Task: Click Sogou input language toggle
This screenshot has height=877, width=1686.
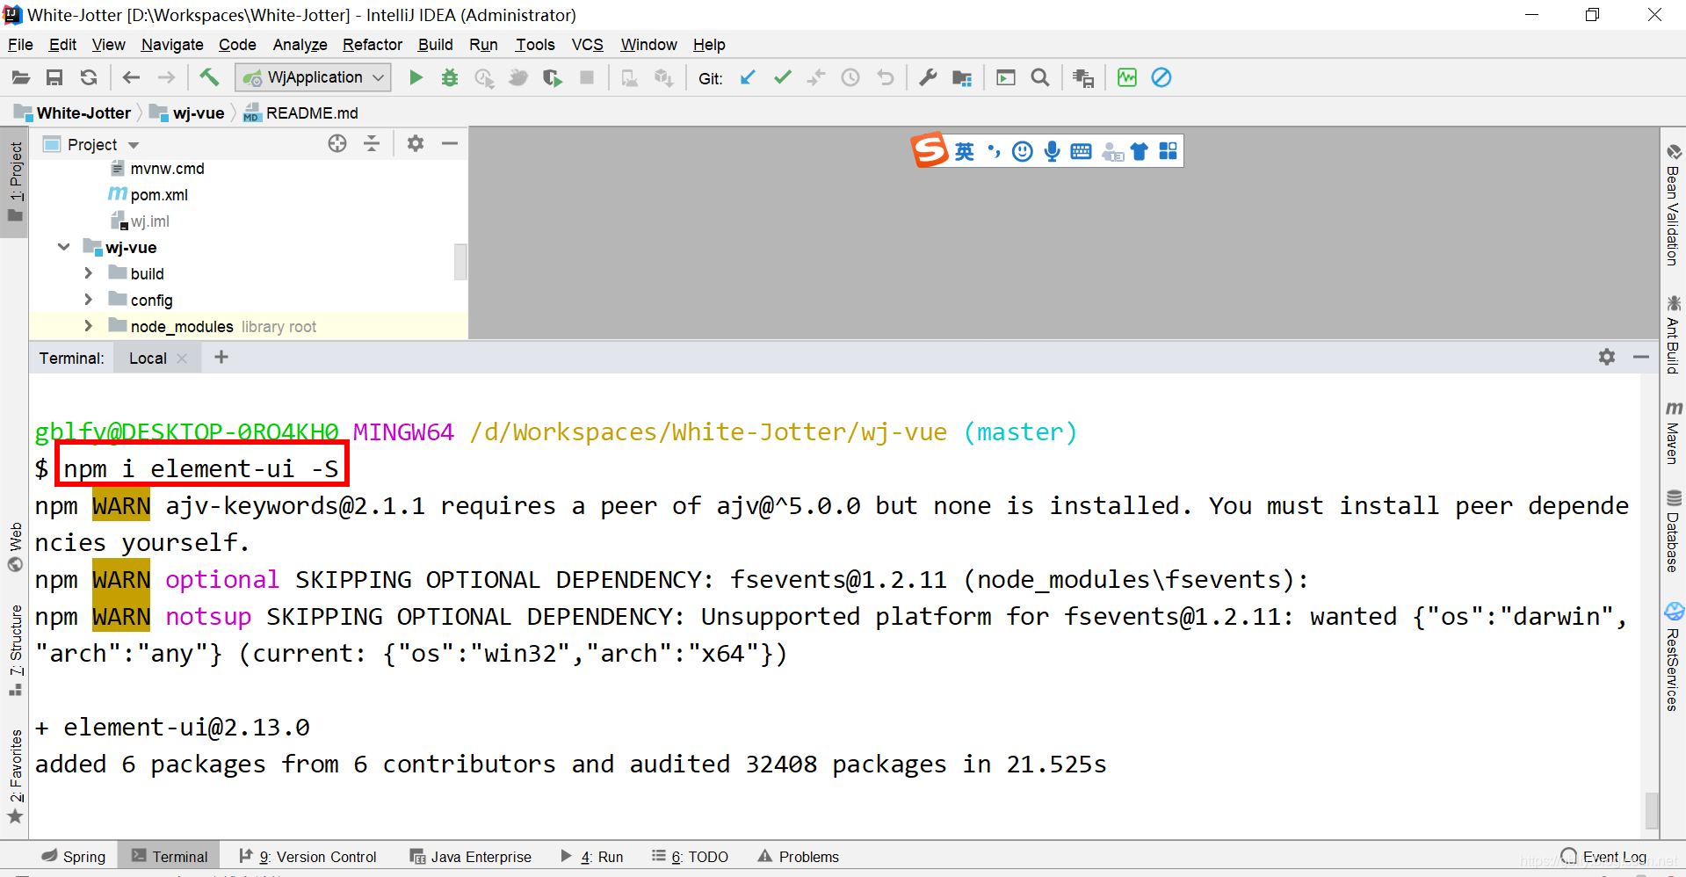Action: tap(964, 151)
